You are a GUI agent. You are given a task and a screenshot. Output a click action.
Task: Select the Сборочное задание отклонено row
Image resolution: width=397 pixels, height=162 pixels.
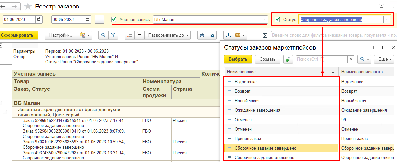281,157
